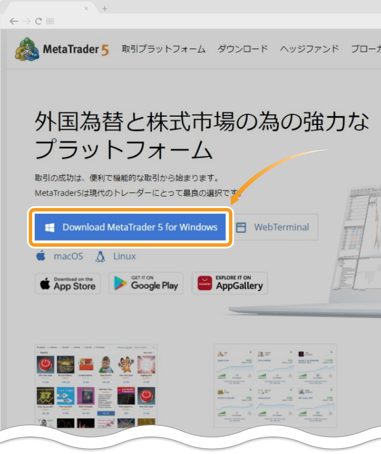
Task: Click the Linux penguin icon
Action: tap(100, 256)
